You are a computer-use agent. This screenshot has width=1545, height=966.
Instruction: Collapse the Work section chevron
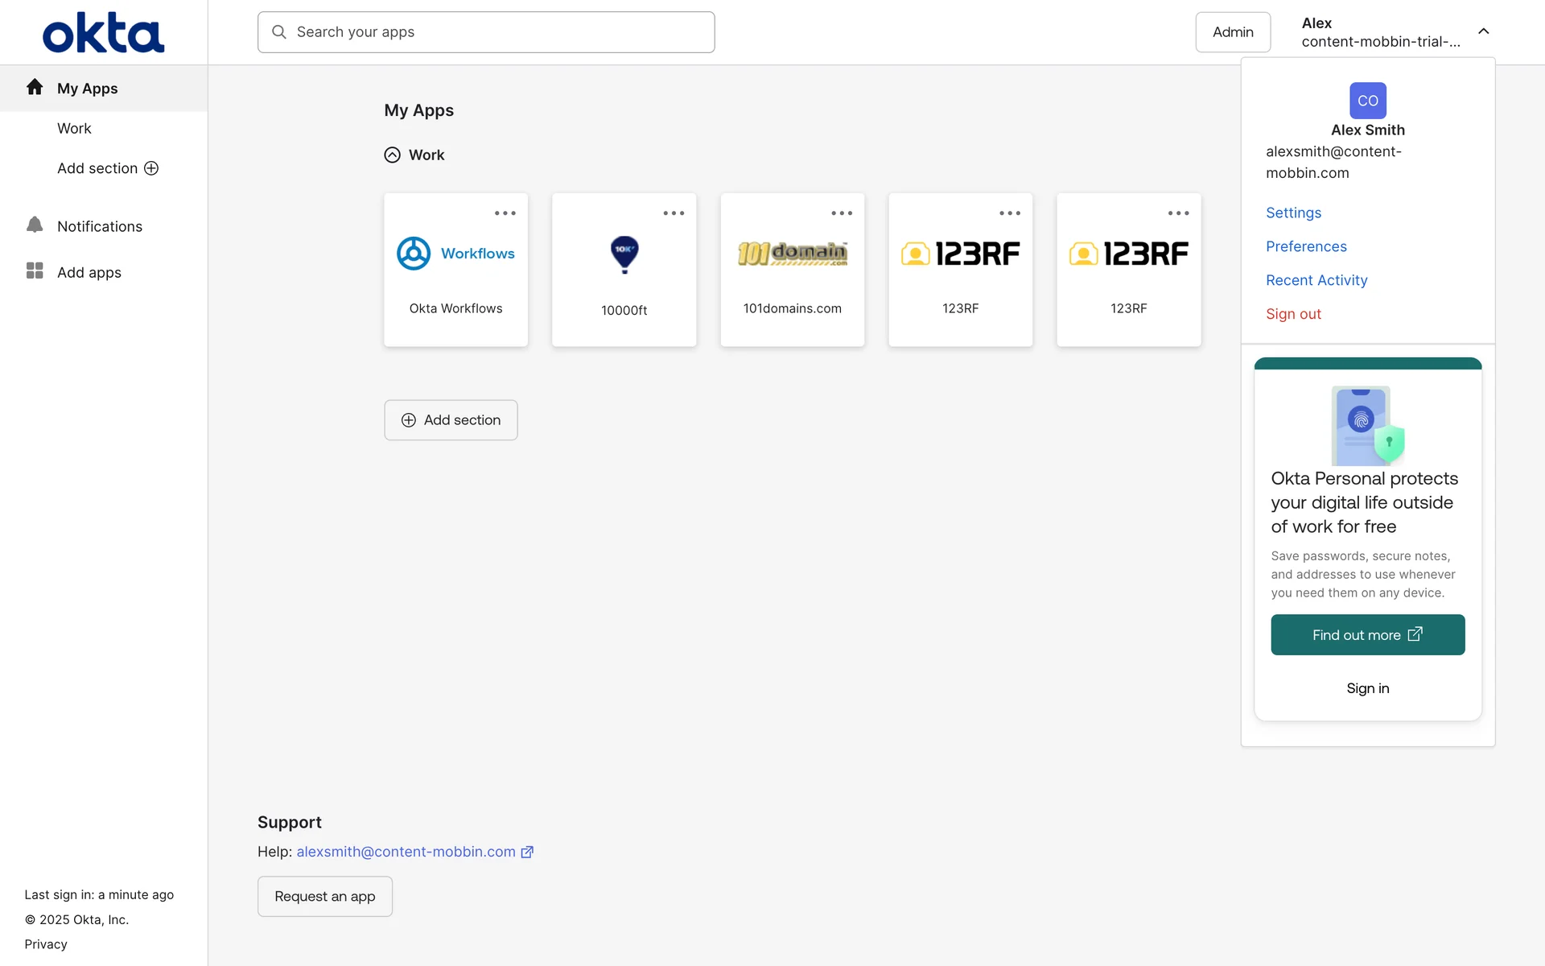coord(392,155)
